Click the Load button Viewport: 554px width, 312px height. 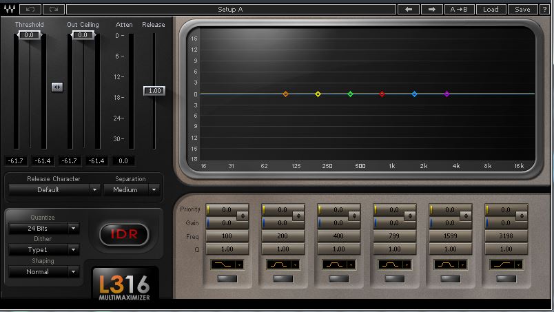(491, 10)
